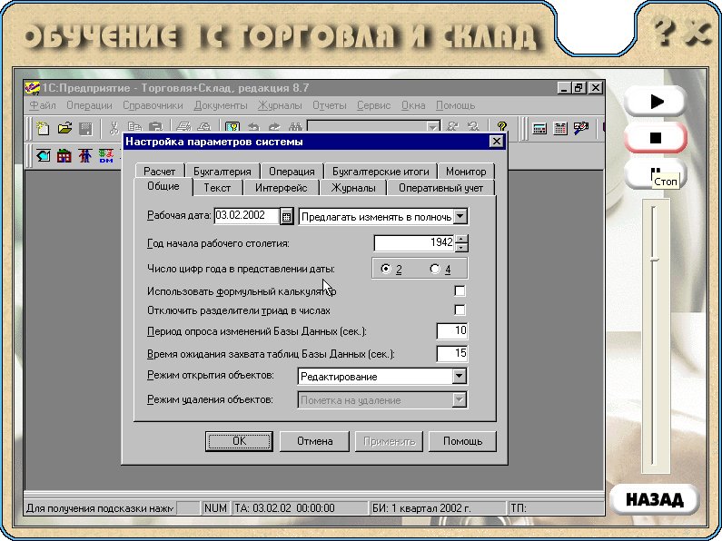Click the Рабочая дата input field
The width and height of the screenshot is (722, 541).
pos(247,215)
